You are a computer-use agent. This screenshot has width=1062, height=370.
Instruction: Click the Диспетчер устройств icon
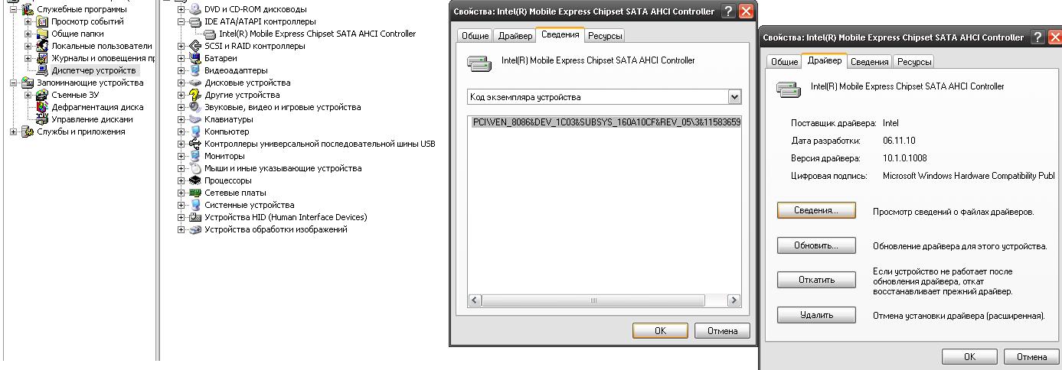43,70
